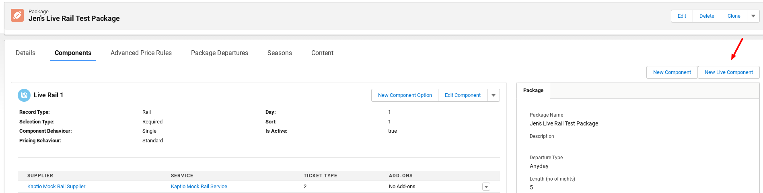Click the New Component button
Image resolution: width=763 pixels, height=193 pixels.
click(x=672, y=72)
